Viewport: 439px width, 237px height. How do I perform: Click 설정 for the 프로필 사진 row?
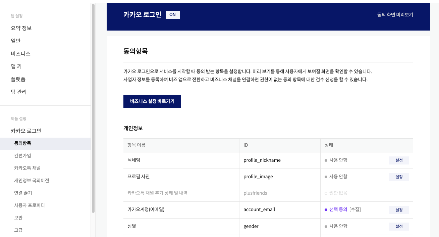pyautogui.click(x=399, y=177)
